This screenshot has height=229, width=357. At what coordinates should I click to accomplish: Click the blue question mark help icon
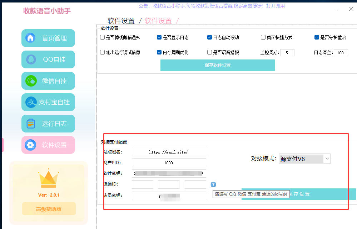pyautogui.click(x=213, y=184)
